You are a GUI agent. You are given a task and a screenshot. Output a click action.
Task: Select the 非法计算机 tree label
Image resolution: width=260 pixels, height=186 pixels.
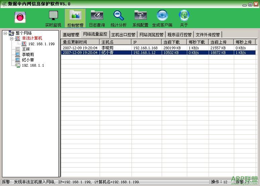[x=32, y=38]
